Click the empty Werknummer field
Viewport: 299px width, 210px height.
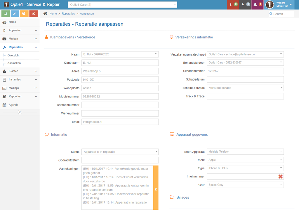coord(120,113)
